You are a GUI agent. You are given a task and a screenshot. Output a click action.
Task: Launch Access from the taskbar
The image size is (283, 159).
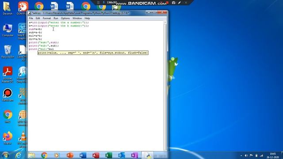96,155
